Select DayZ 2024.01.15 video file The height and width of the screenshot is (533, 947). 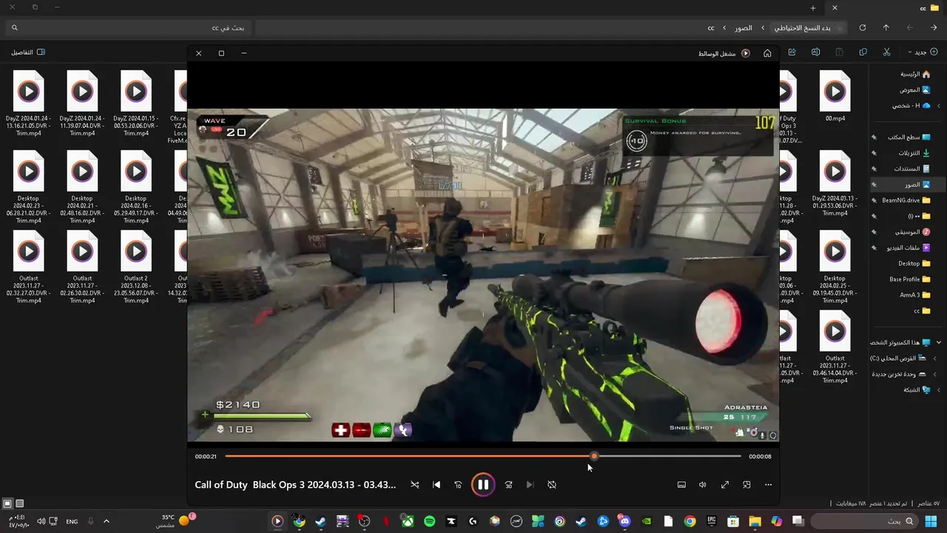pos(135,104)
